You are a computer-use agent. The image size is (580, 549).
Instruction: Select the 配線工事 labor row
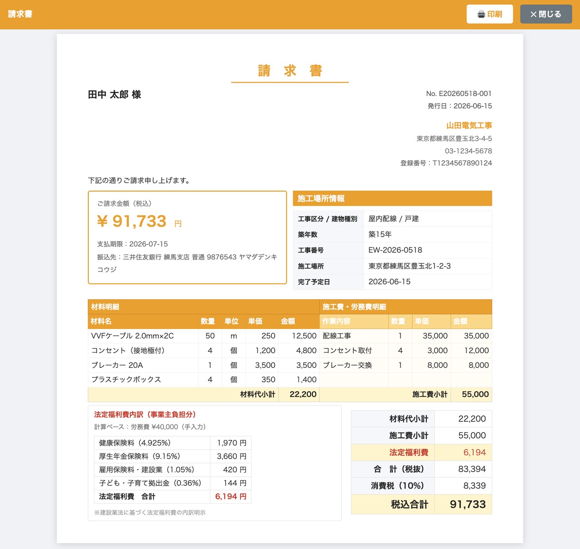pyautogui.click(x=406, y=336)
